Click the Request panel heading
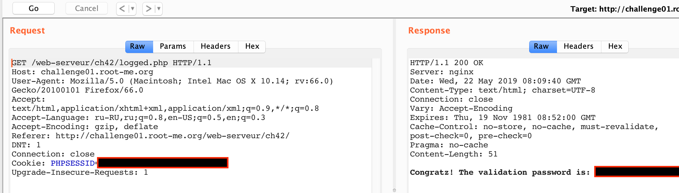 coord(27,30)
